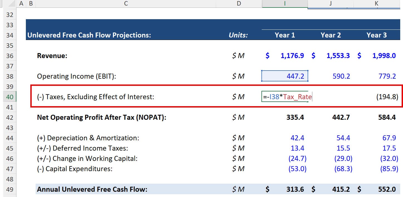Select row 36 header
Screen dimensions: 403x197
(x=9, y=56)
